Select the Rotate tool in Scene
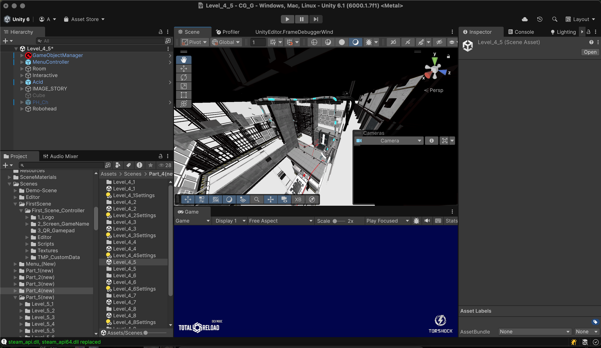601x348 pixels. (x=184, y=77)
